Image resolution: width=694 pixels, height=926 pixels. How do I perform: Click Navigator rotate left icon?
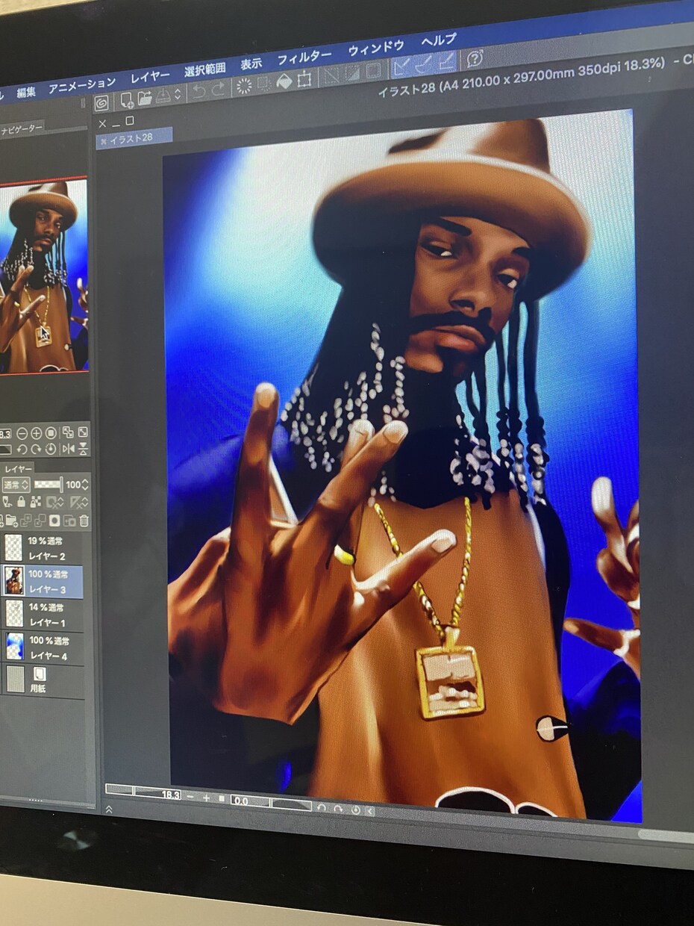point(22,450)
